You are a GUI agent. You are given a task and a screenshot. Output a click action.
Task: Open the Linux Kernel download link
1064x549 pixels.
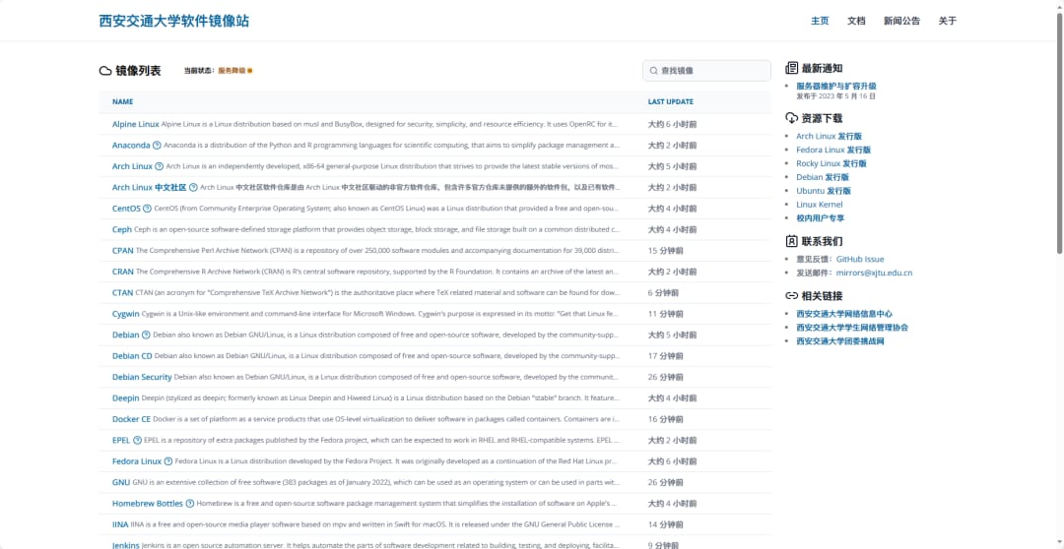tap(819, 205)
